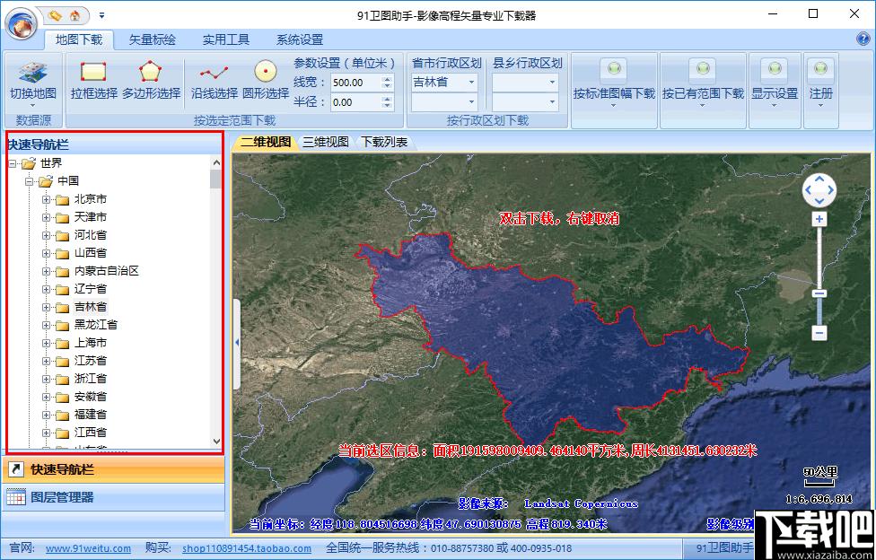Switch to the 矢量标绘 ribbon tab

click(x=152, y=39)
